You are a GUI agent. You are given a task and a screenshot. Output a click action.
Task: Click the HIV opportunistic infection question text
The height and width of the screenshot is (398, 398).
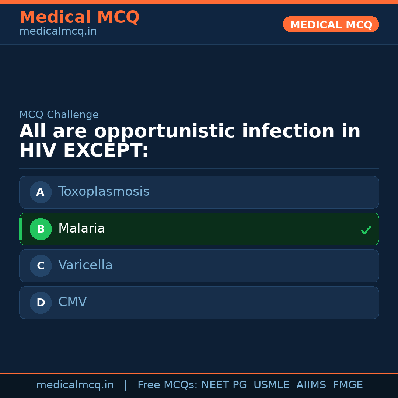189,141
